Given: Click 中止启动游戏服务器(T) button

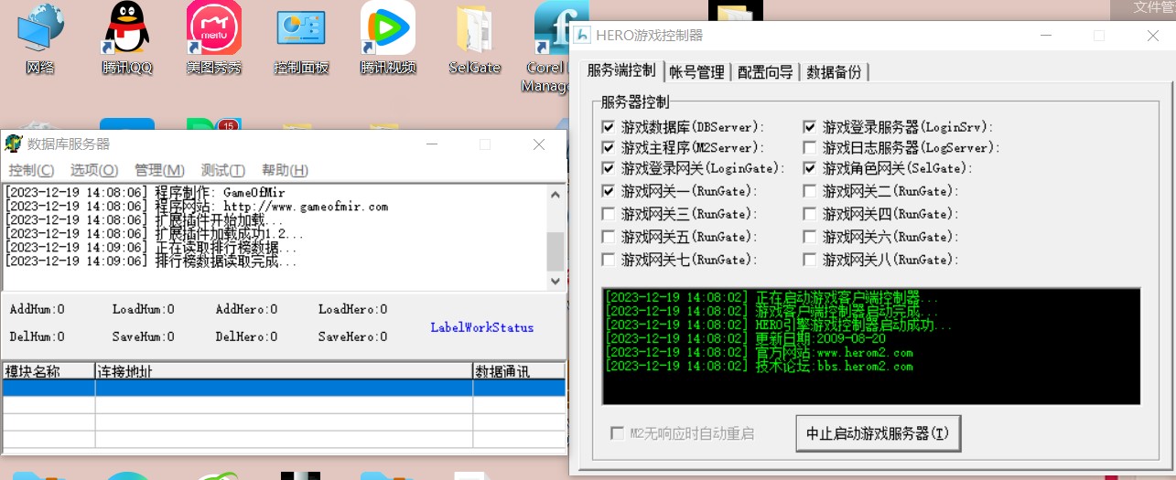Looking at the screenshot, I should 879,433.
